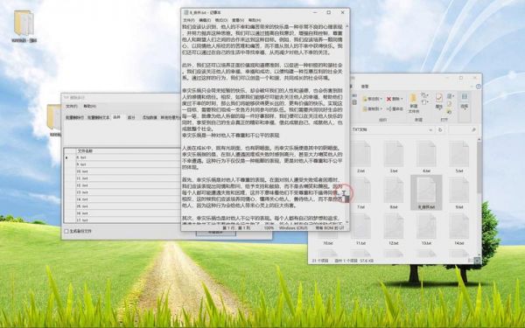Click TXT文档 path in Explorer address bar
The width and height of the screenshot is (525, 328).
coord(360,129)
